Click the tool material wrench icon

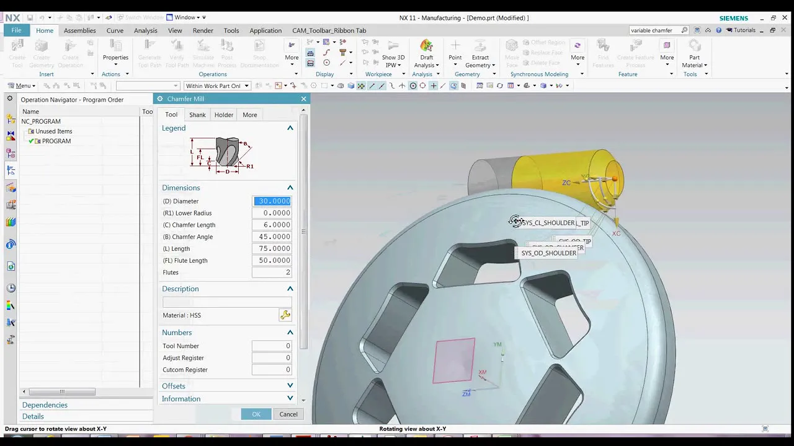click(285, 315)
